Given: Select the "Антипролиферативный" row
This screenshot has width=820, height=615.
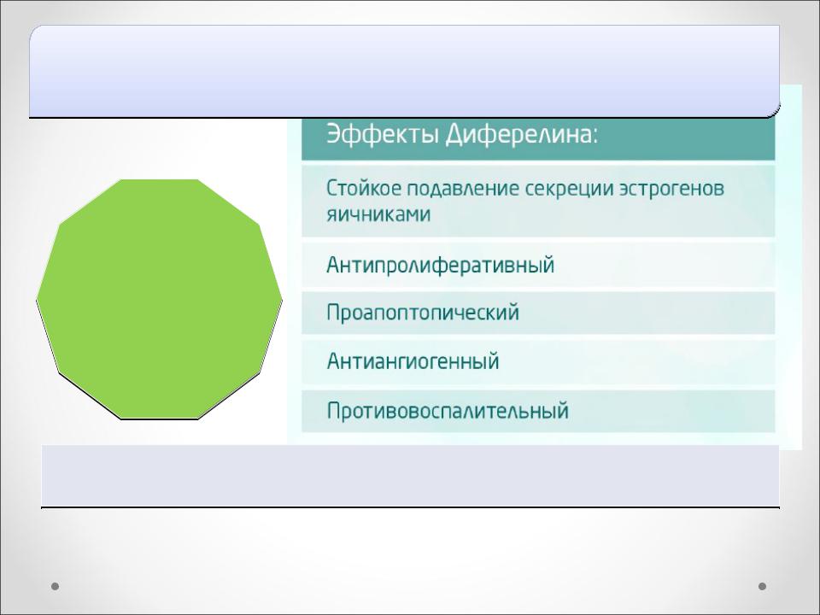Looking at the screenshot, I should (x=538, y=265).
